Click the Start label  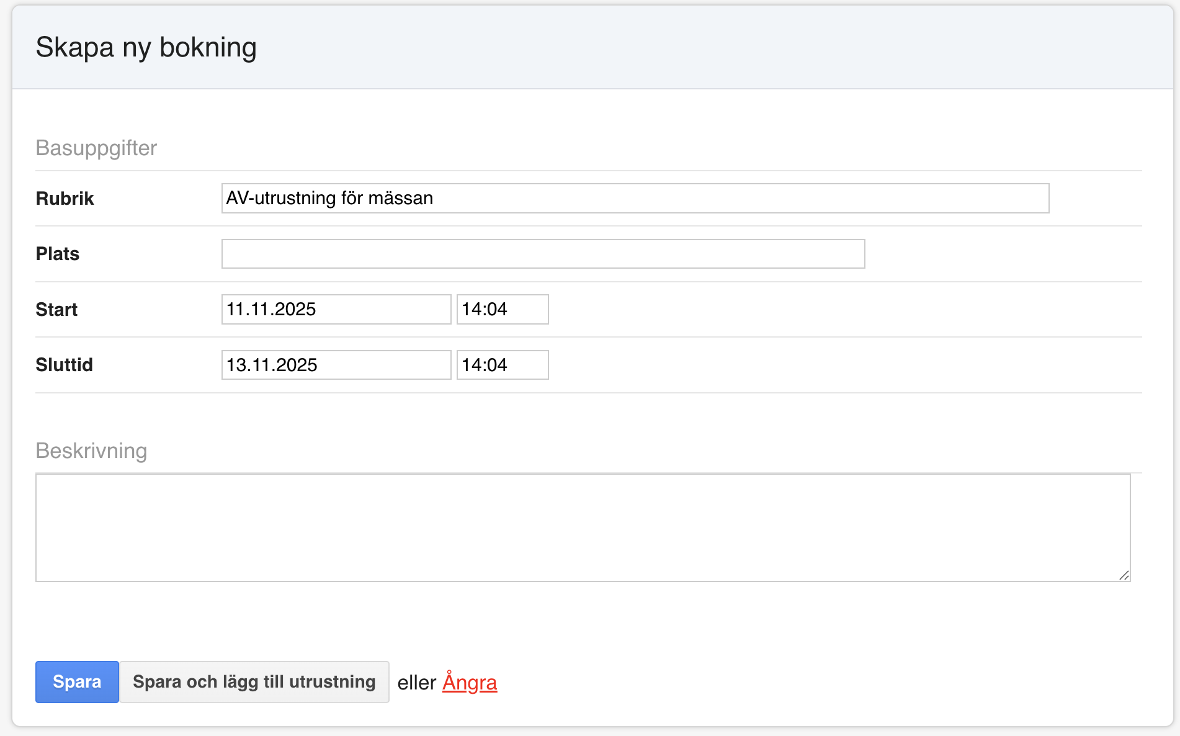point(56,310)
